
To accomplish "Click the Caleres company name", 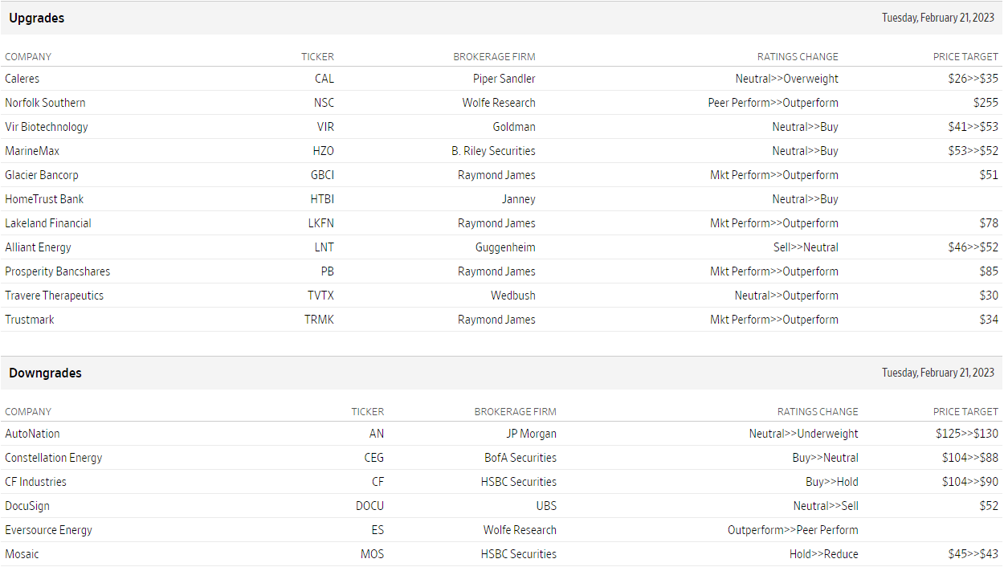I will pos(22,79).
